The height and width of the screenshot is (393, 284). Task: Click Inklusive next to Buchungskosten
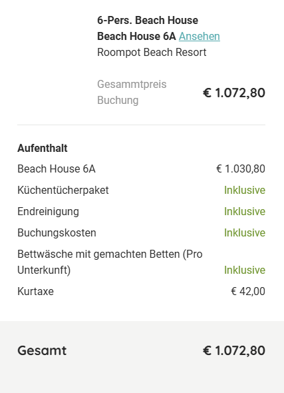pyautogui.click(x=245, y=232)
